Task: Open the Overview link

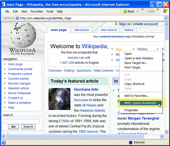Action: click(x=55, y=70)
